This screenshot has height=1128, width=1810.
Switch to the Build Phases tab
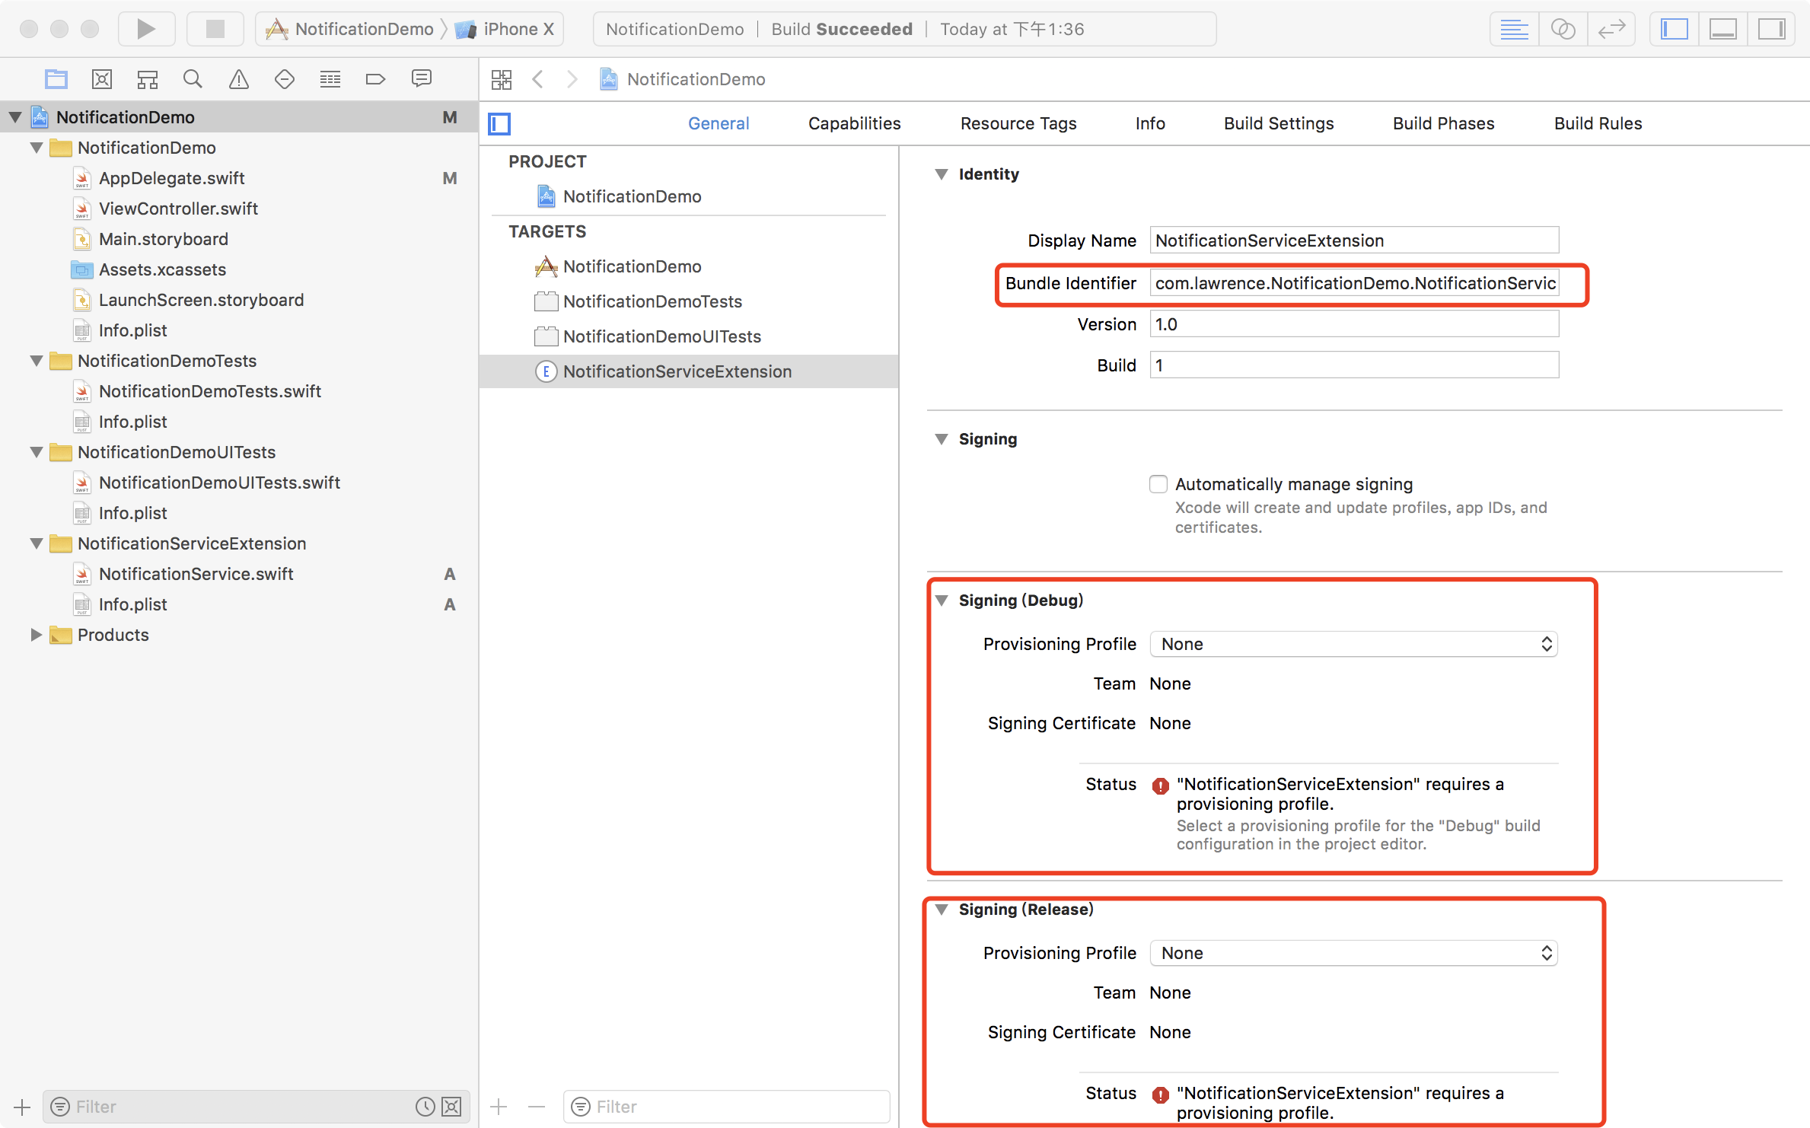[x=1443, y=123]
